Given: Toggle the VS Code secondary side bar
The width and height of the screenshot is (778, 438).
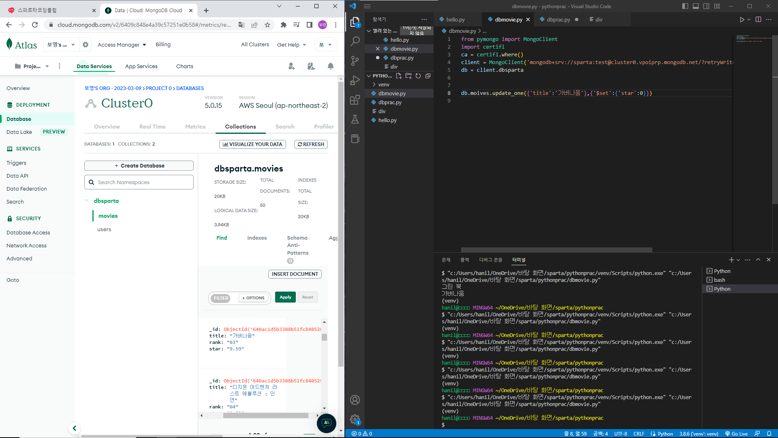Looking at the screenshot, I should (x=706, y=6).
